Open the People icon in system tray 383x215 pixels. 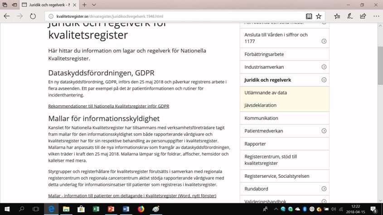[265, 209]
